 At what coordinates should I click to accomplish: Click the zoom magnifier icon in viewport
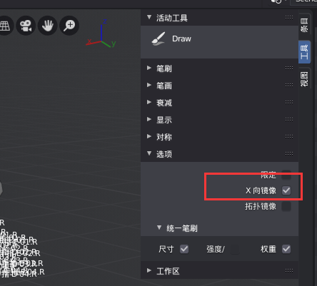(69, 26)
